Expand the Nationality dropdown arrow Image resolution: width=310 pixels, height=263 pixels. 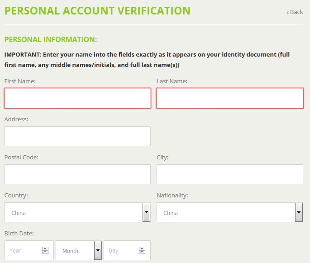coord(298,212)
